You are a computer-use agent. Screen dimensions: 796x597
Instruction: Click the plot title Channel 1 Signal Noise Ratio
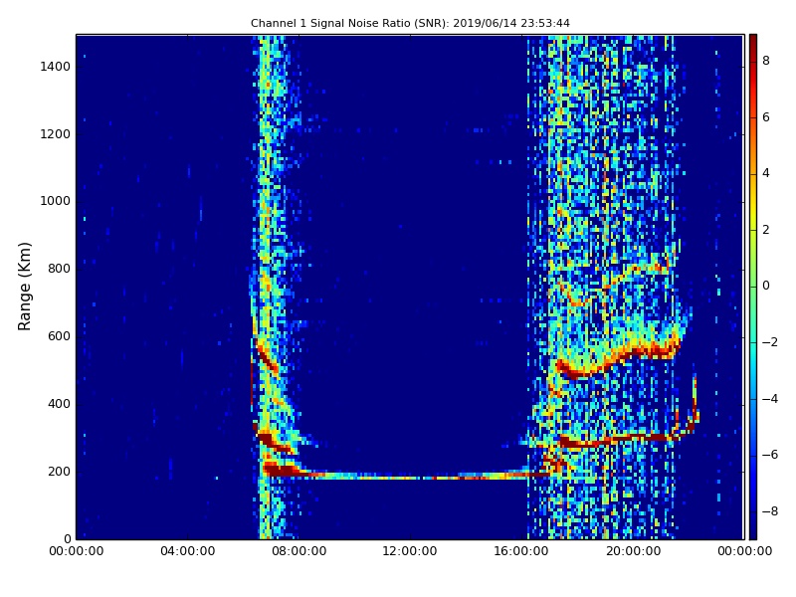tap(410, 23)
